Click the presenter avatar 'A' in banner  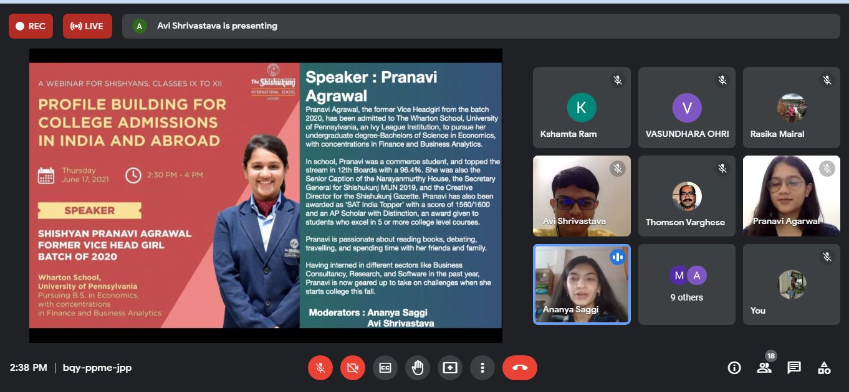139,26
